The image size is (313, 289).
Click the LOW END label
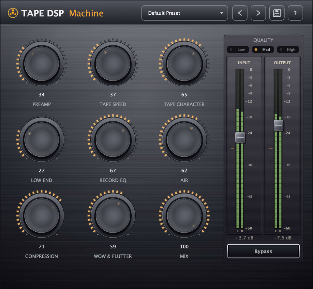coord(42,180)
